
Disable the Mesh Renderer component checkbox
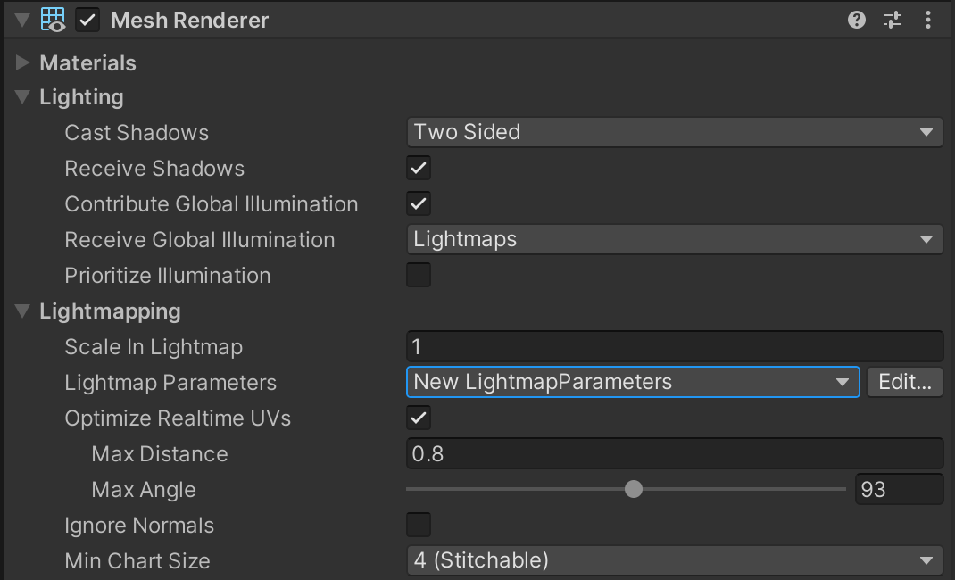87,21
